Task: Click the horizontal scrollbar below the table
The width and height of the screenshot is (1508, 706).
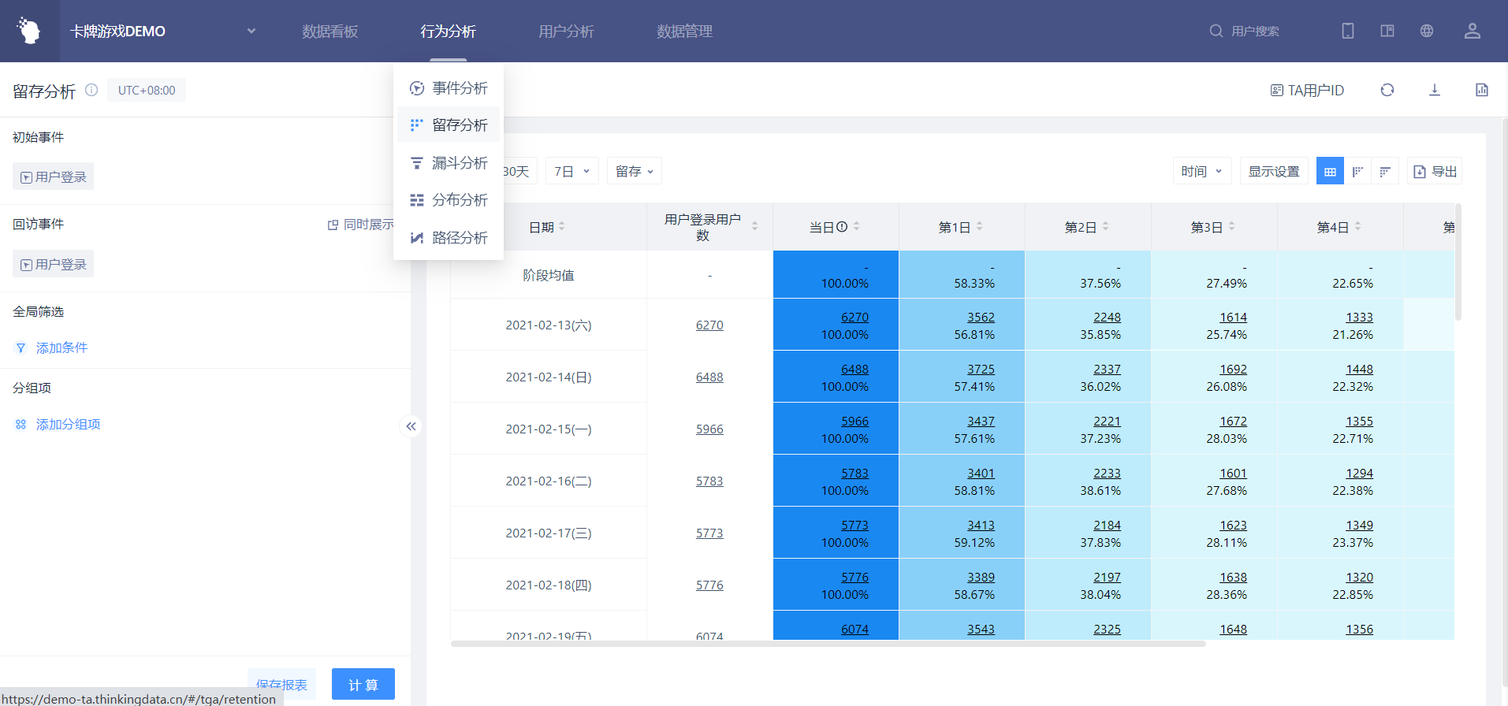Action: pos(828,644)
